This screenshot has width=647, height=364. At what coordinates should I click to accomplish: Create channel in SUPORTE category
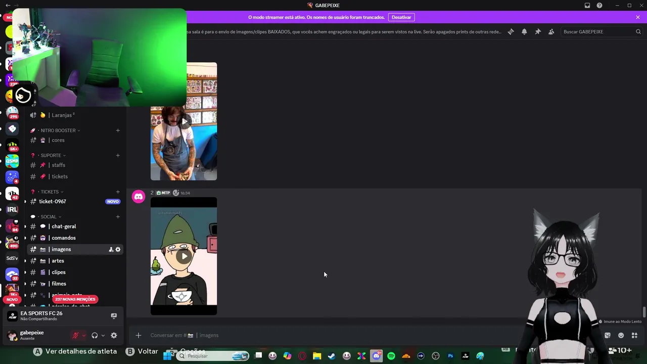118,155
